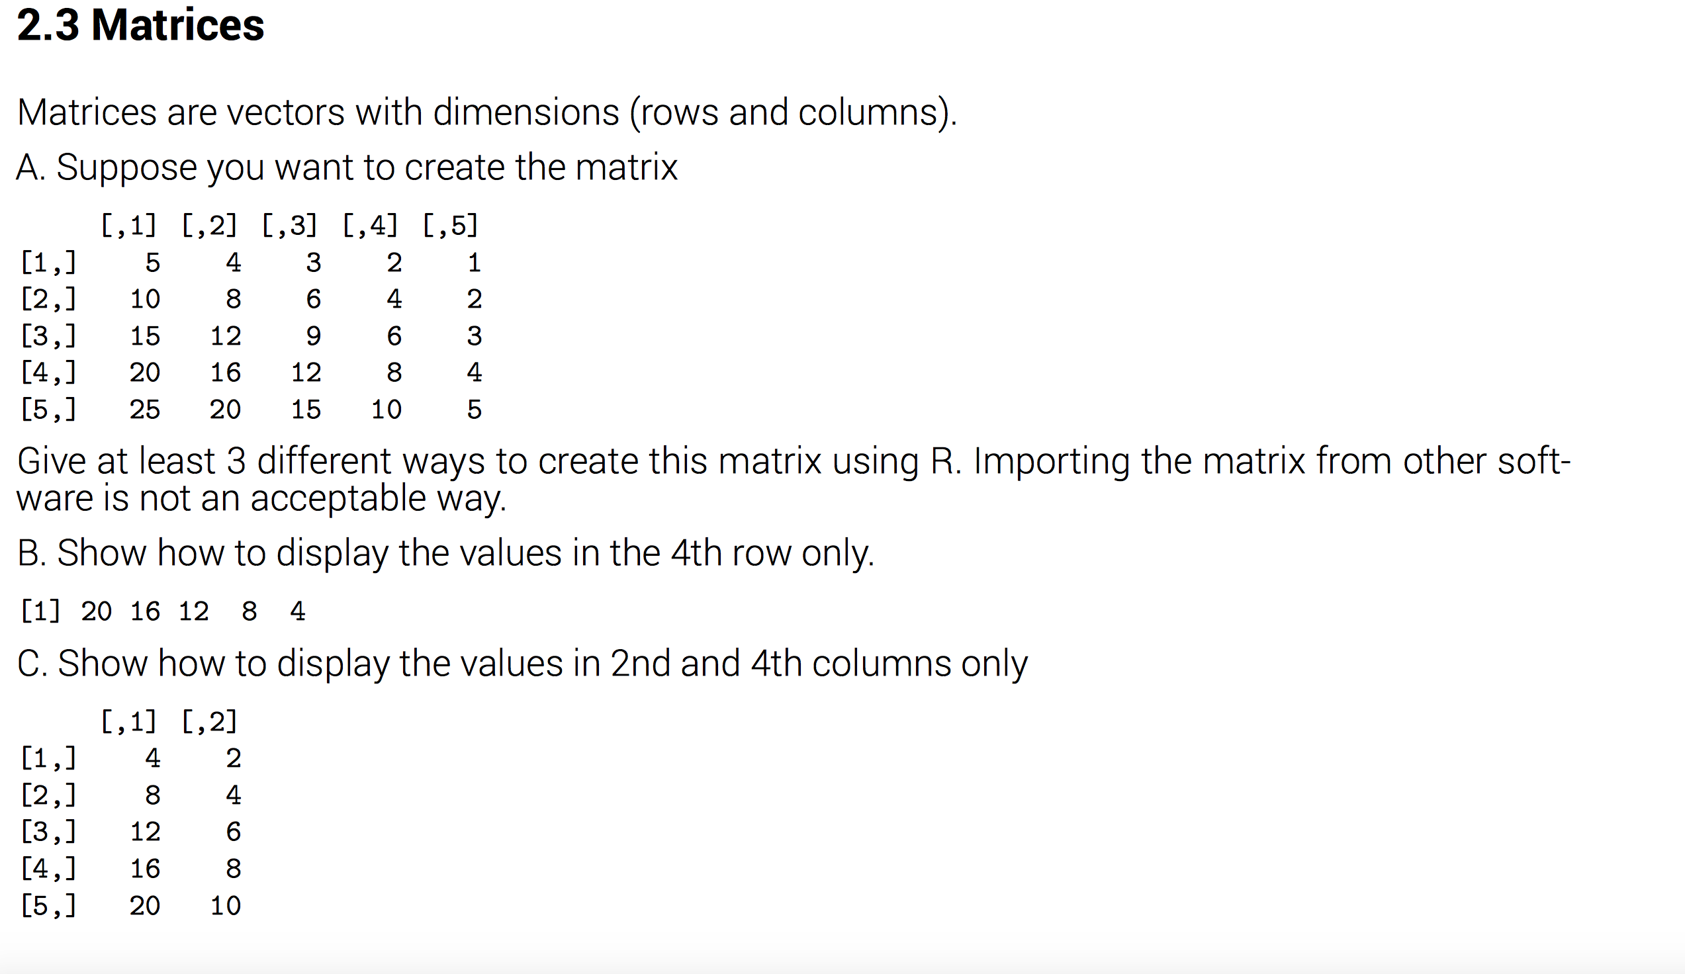Screen dimensions: 1685x974
Task: Click row label [3,] of the 5x5 matrix
Action: (48, 335)
